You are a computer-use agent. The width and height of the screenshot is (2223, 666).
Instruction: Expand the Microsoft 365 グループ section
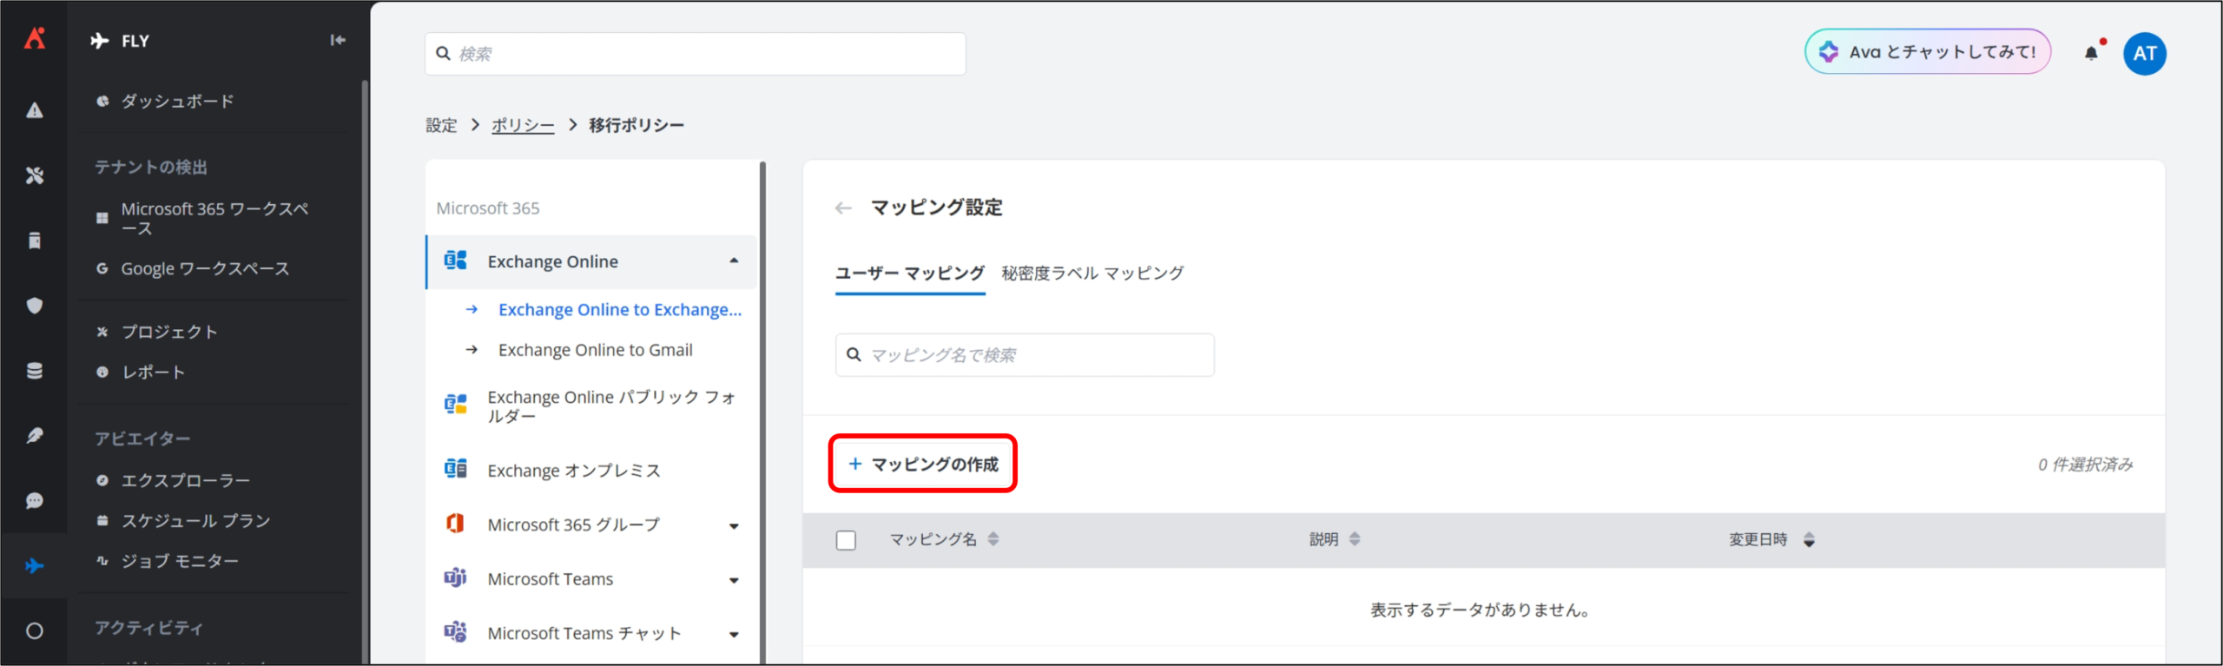(734, 526)
